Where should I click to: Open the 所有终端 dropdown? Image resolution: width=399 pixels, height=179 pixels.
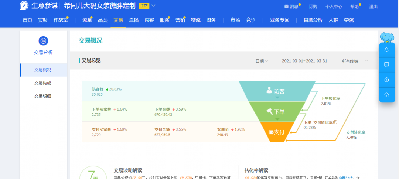(x=354, y=61)
